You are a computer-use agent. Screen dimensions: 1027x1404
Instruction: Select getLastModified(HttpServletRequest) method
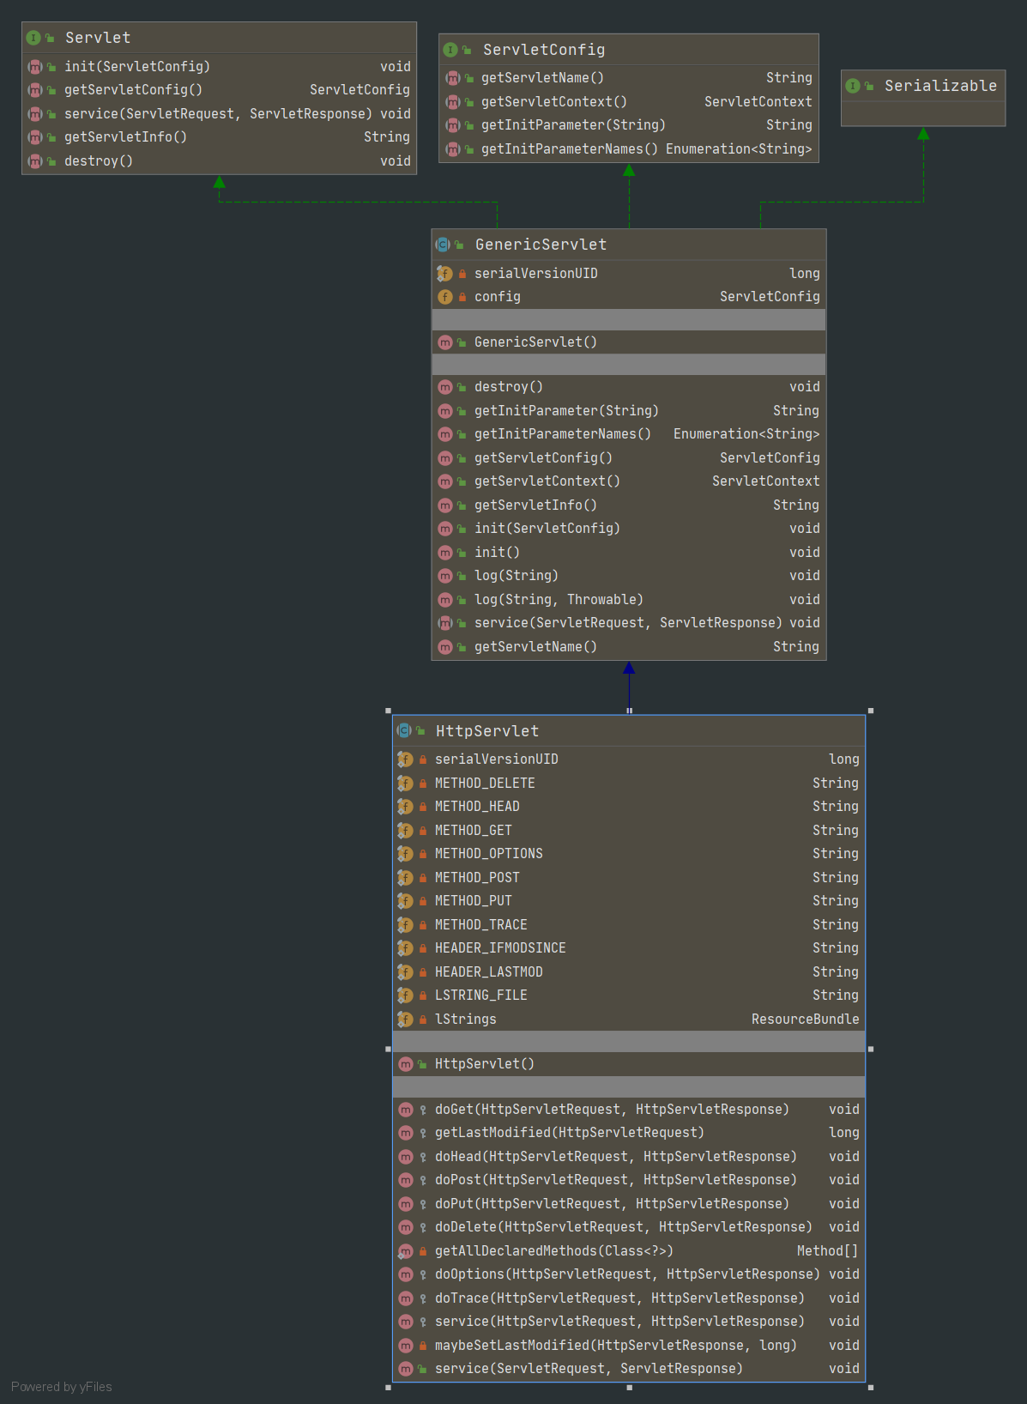pyautogui.click(x=629, y=1133)
